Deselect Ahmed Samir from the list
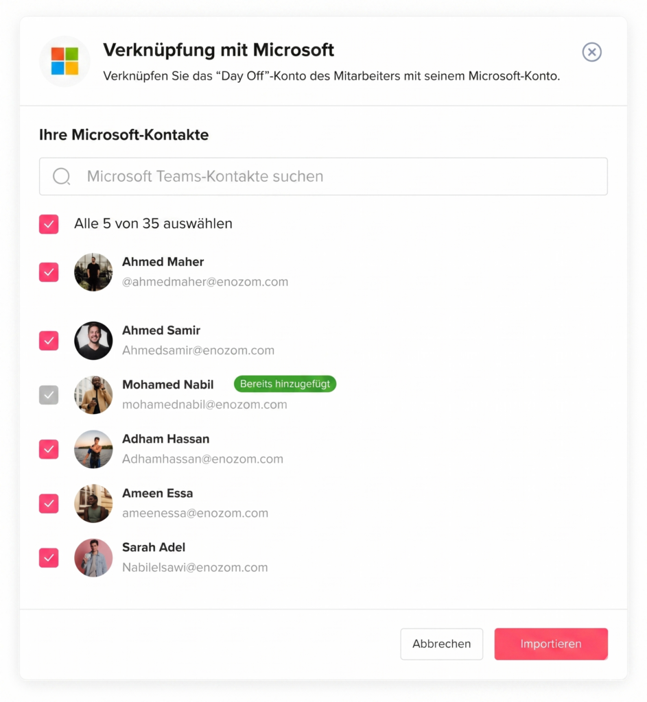The image size is (647, 702). (x=49, y=341)
